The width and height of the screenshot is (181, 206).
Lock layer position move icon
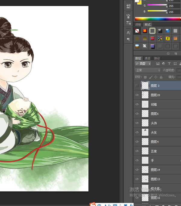click(156, 77)
